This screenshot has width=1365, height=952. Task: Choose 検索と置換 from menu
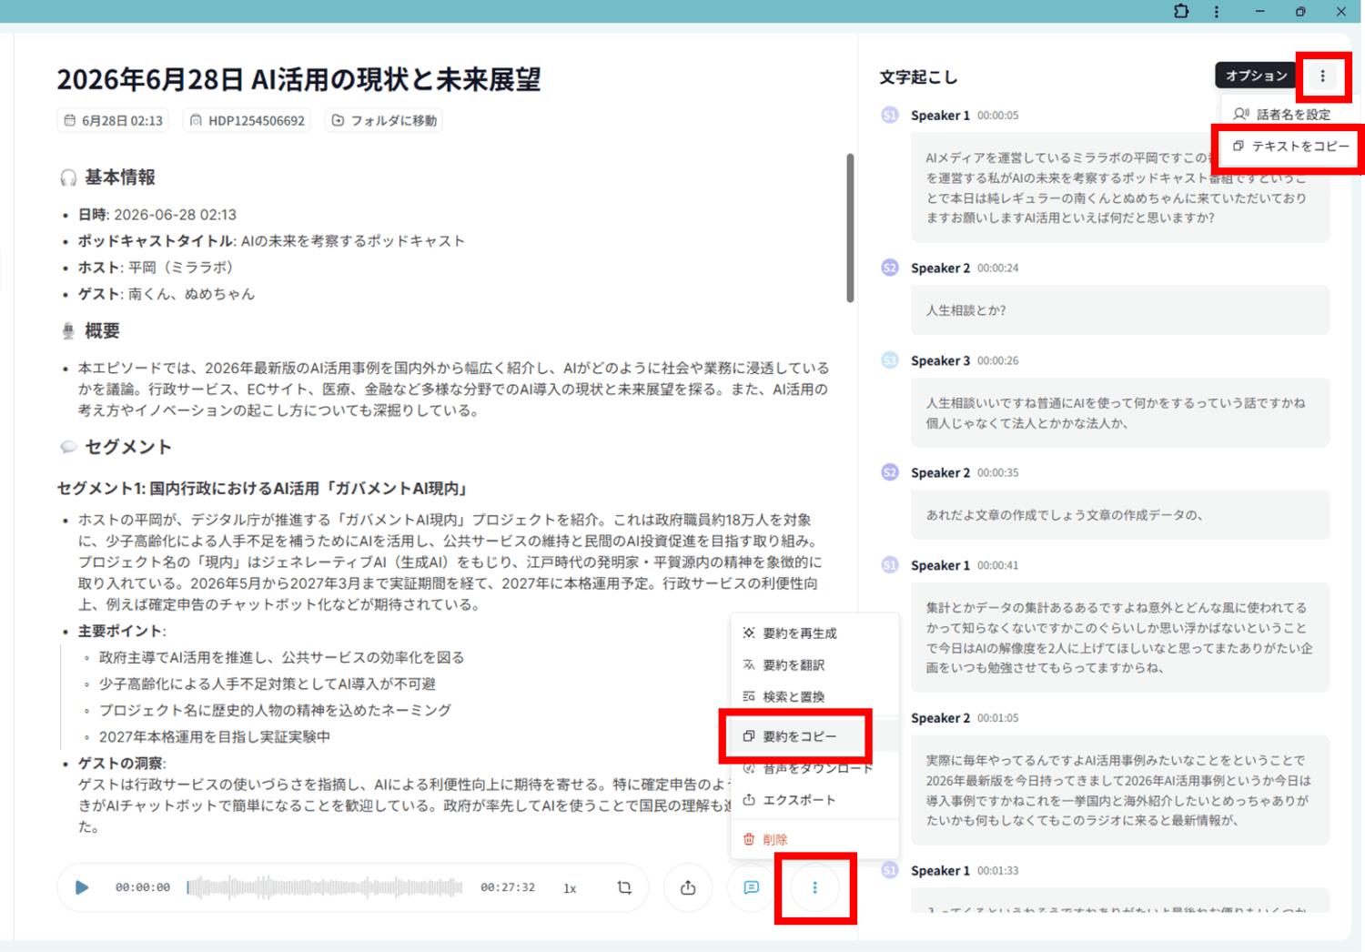click(x=814, y=696)
